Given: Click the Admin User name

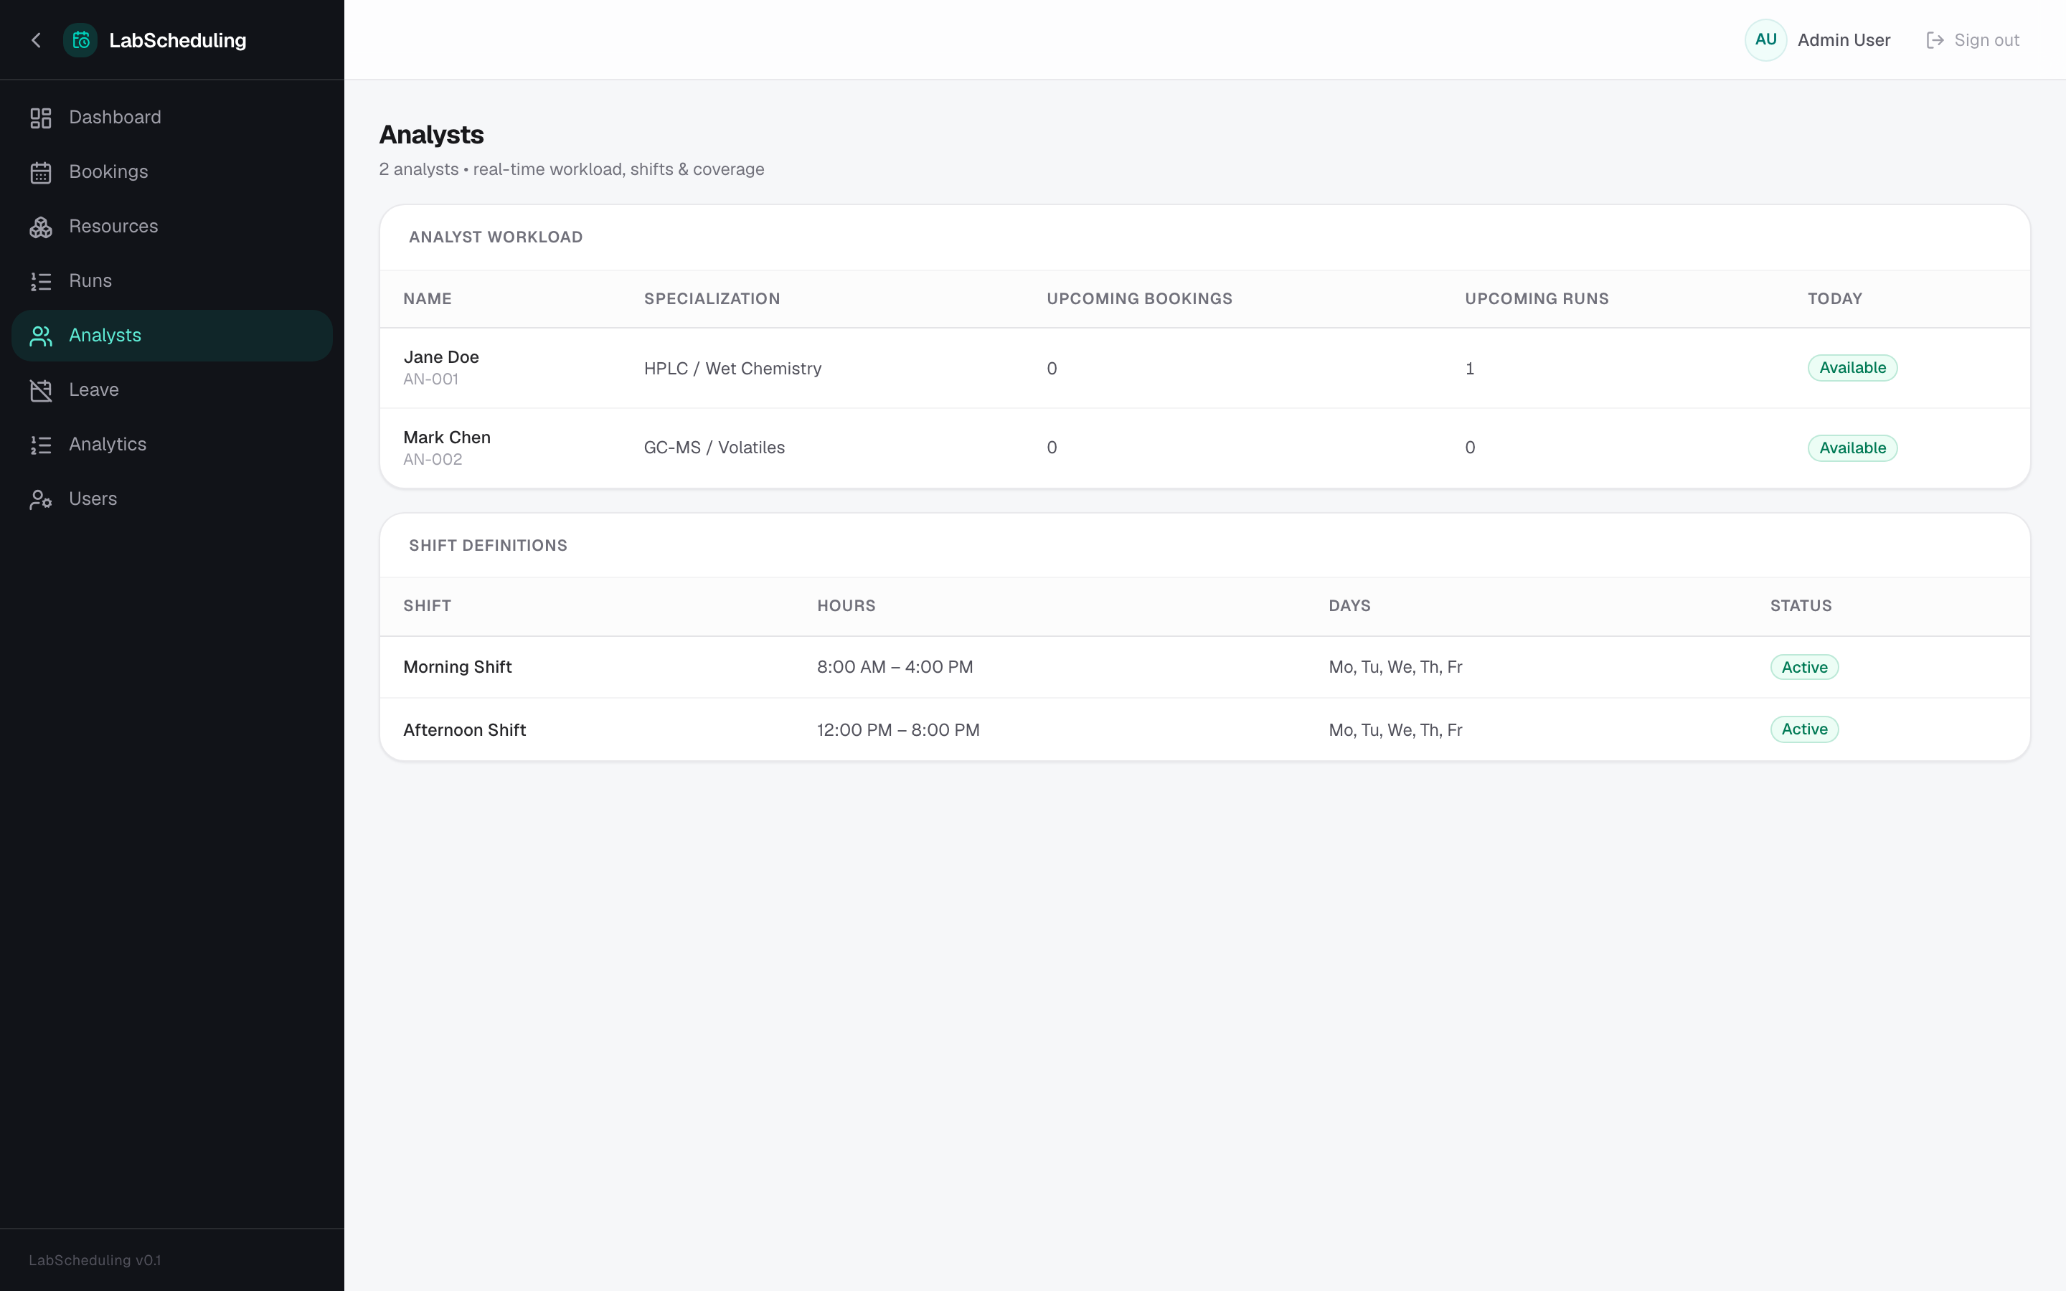Looking at the screenshot, I should click(1843, 40).
